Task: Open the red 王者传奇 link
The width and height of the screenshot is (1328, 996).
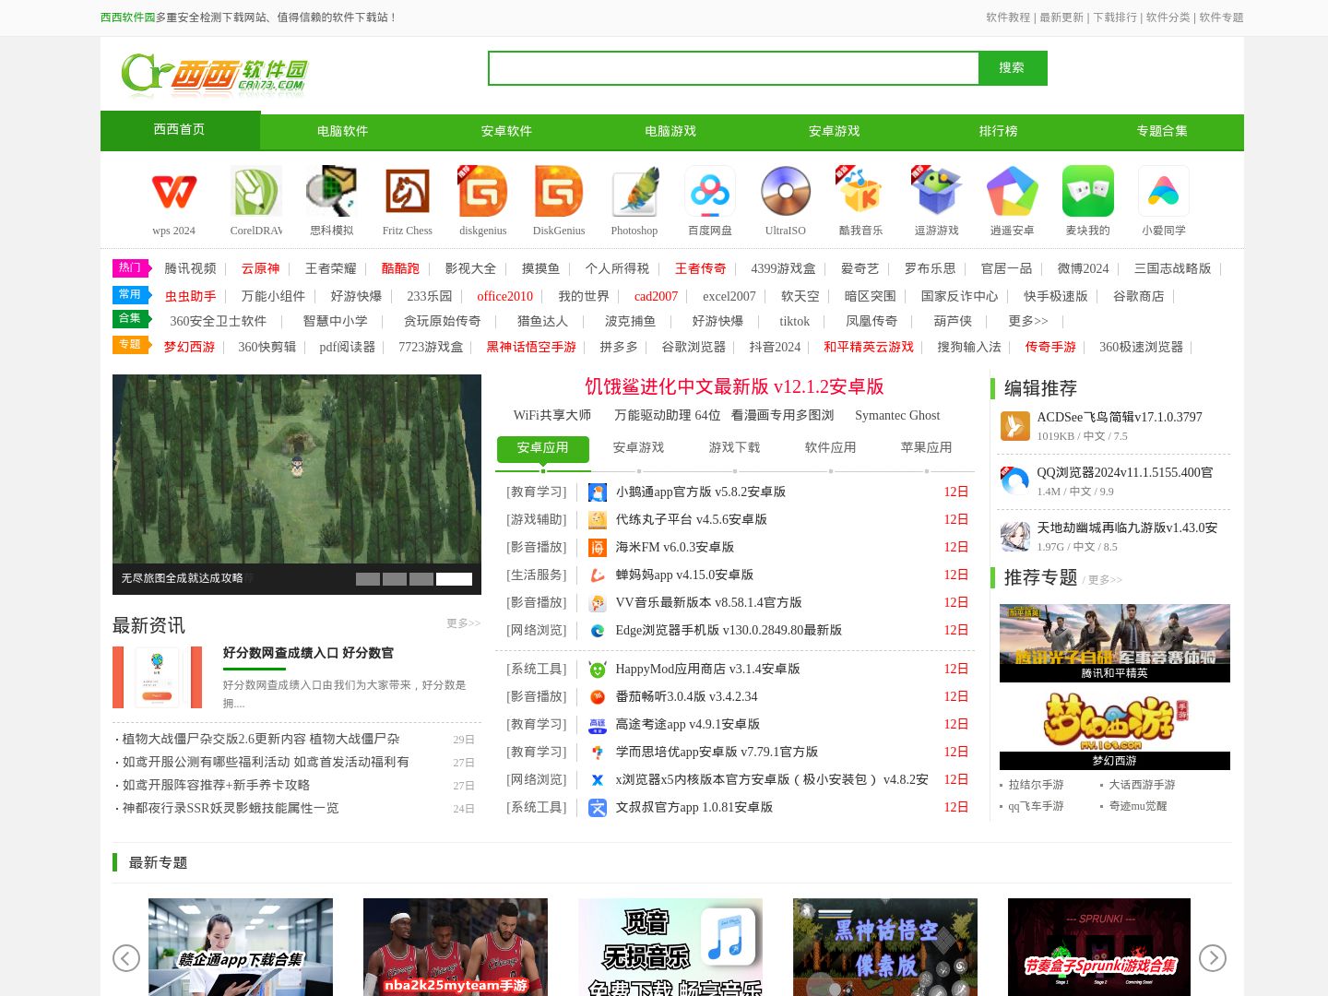Action: pyautogui.click(x=700, y=269)
